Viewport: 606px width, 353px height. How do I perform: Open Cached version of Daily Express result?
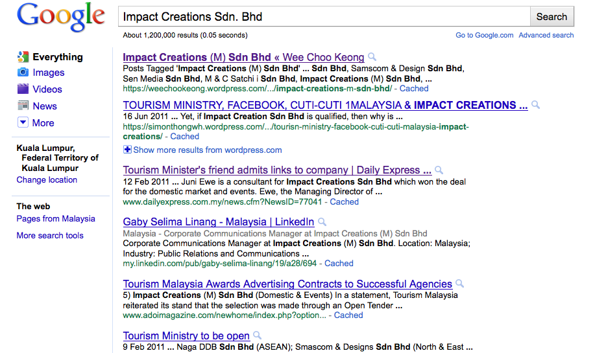point(344,202)
